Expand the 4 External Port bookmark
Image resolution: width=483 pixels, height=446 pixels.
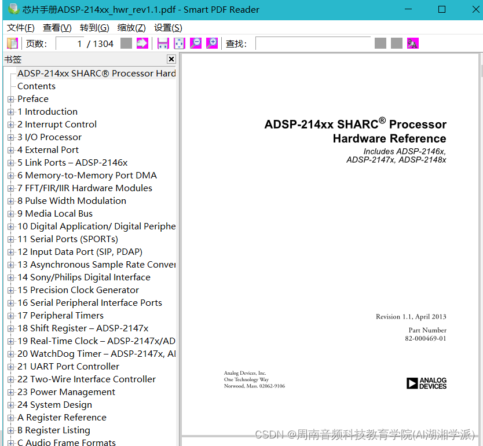pyautogui.click(x=11, y=150)
